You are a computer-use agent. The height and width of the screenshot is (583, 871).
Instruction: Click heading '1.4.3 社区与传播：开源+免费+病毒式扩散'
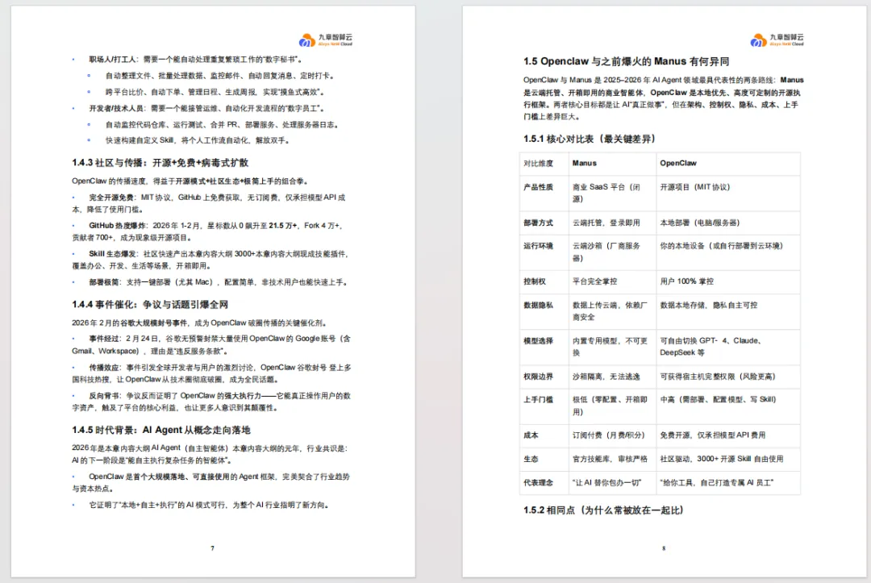160,163
